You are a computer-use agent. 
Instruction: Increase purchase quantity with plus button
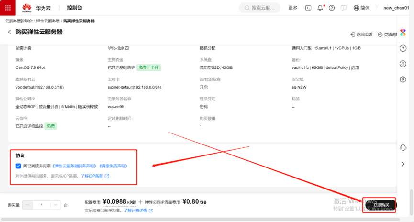pos(56,205)
